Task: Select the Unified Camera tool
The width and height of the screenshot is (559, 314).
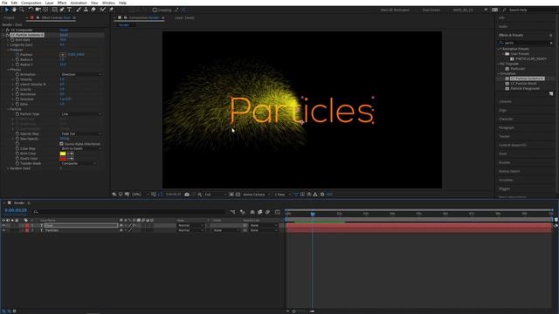Action: (x=38, y=10)
